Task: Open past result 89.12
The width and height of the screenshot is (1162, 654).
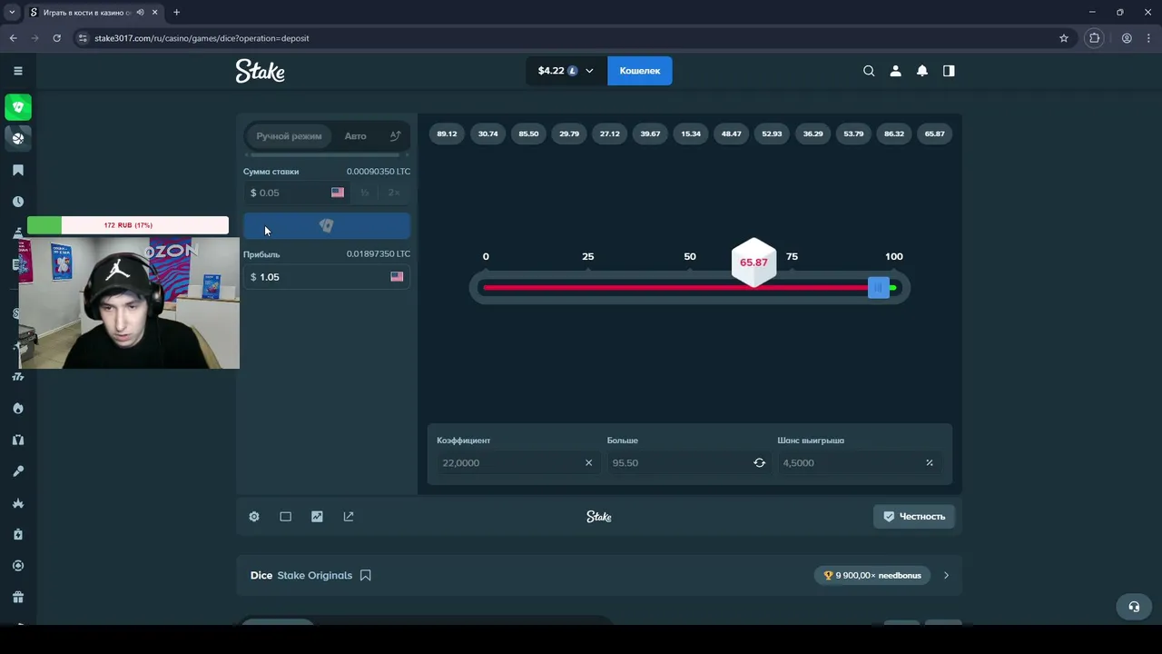Action: click(x=447, y=134)
